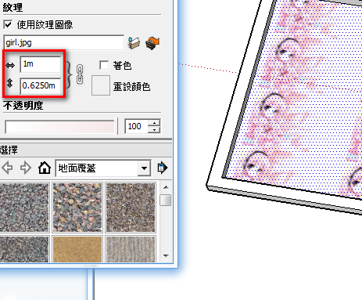Click the horizontal width arrow icon

click(10, 65)
